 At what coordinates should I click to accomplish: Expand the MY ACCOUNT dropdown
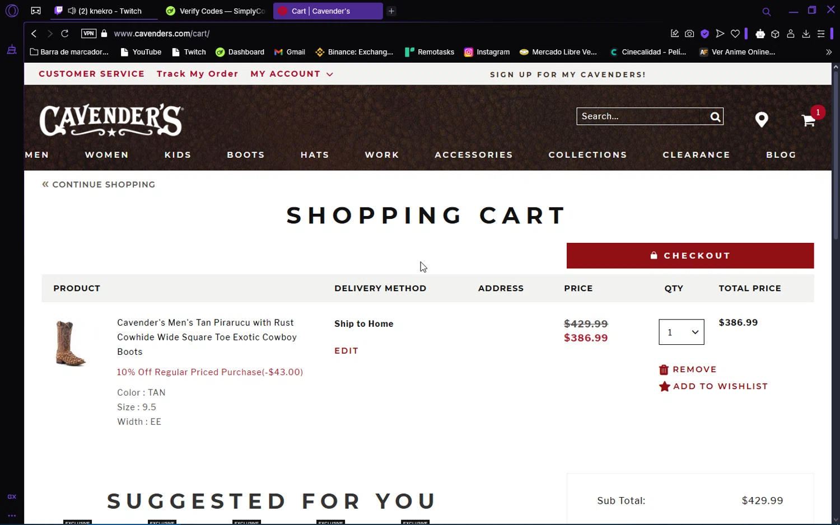(x=292, y=74)
